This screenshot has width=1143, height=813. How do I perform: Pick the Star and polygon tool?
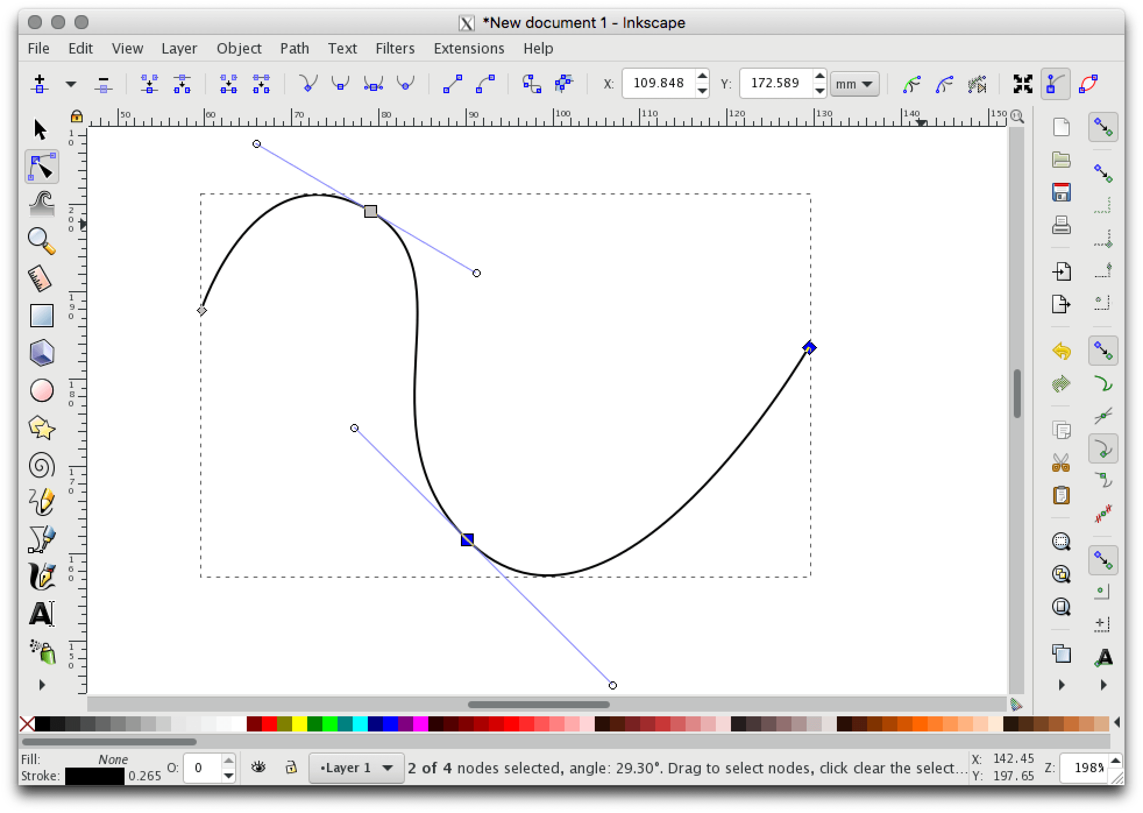41,428
